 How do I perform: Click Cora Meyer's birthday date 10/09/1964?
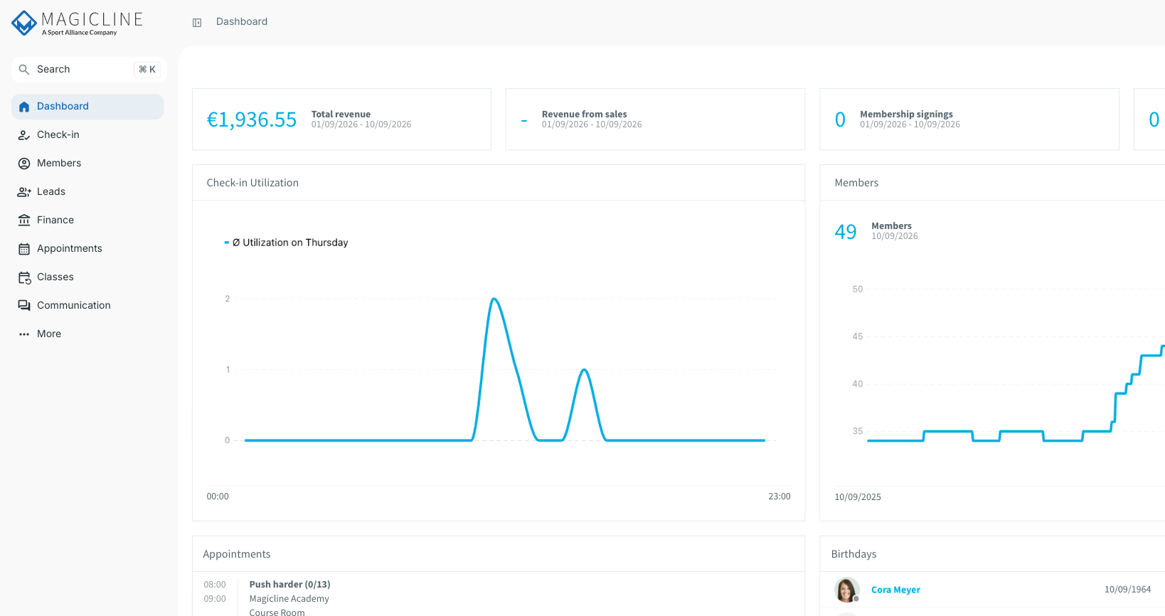(x=1127, y=590)
